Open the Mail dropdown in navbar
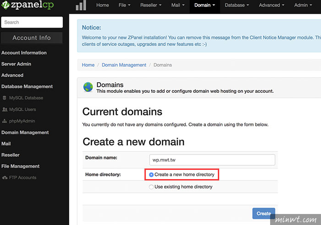Screen dimensions: 321x225 click(178, 5)
